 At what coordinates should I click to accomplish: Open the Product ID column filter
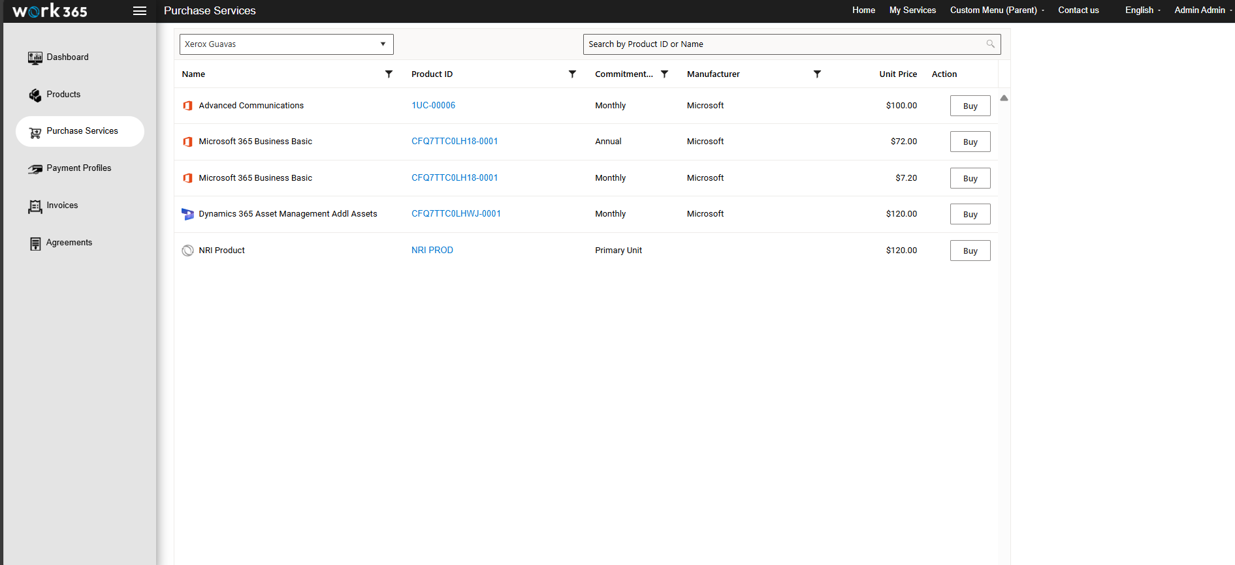(572, 74)
